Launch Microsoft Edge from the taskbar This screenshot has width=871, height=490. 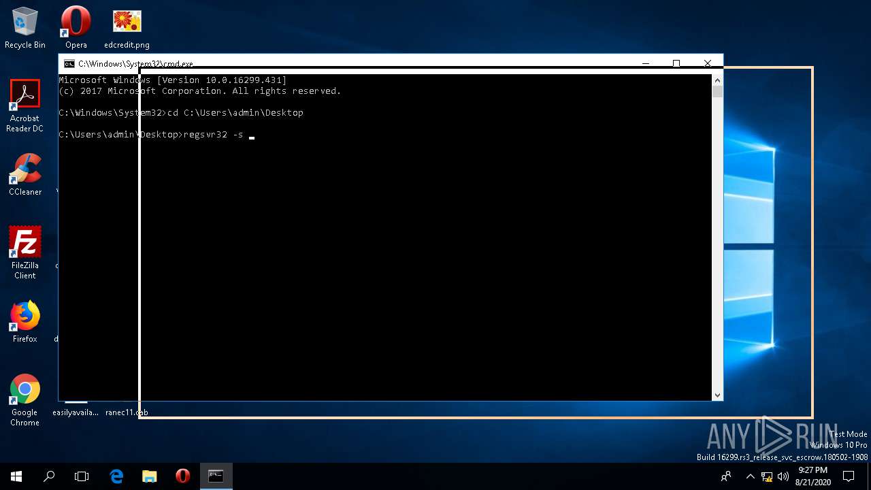tap(116, 476)
